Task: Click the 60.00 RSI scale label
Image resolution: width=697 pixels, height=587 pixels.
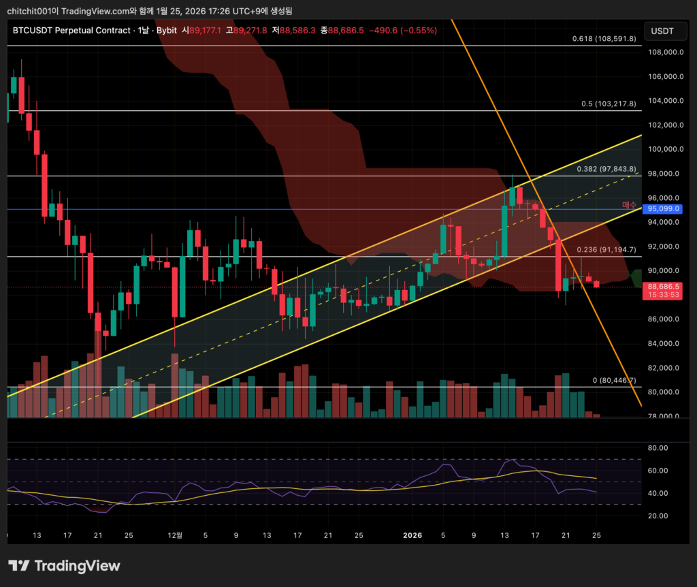Action: tap(658, 471)
